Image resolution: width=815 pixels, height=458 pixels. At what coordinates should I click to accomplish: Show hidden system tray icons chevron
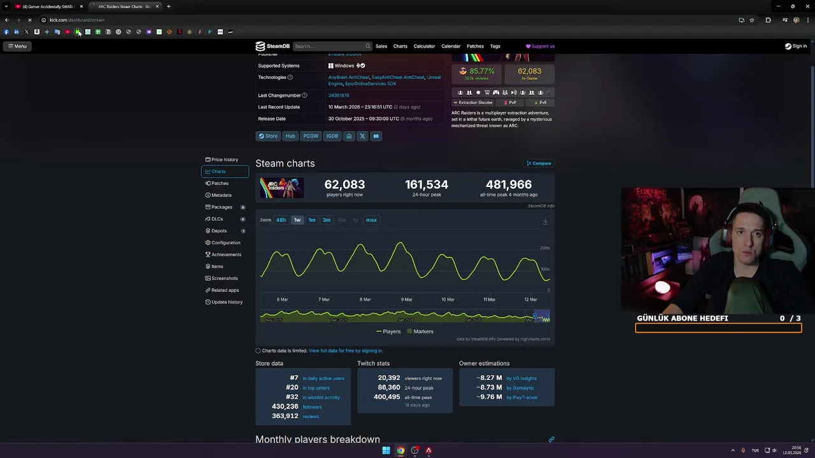[732, 450]
